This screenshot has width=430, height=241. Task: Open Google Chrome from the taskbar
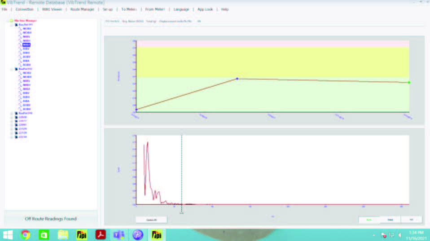click(25, 235)
